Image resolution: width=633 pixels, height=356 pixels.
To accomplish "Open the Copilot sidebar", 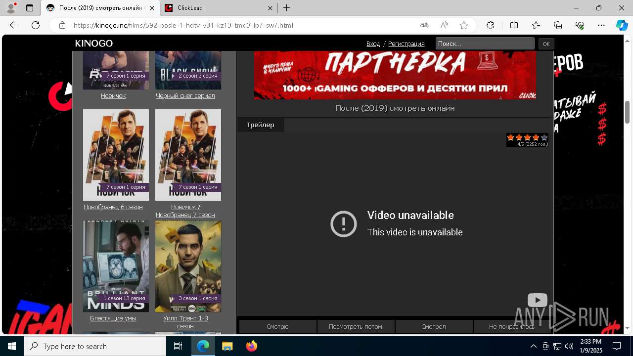I will tap(622, 25).
